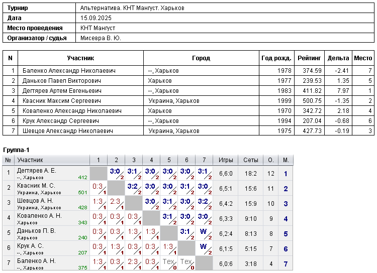Open Дегтярев vs Квасник 3:0 score cell

pos(116,173)
